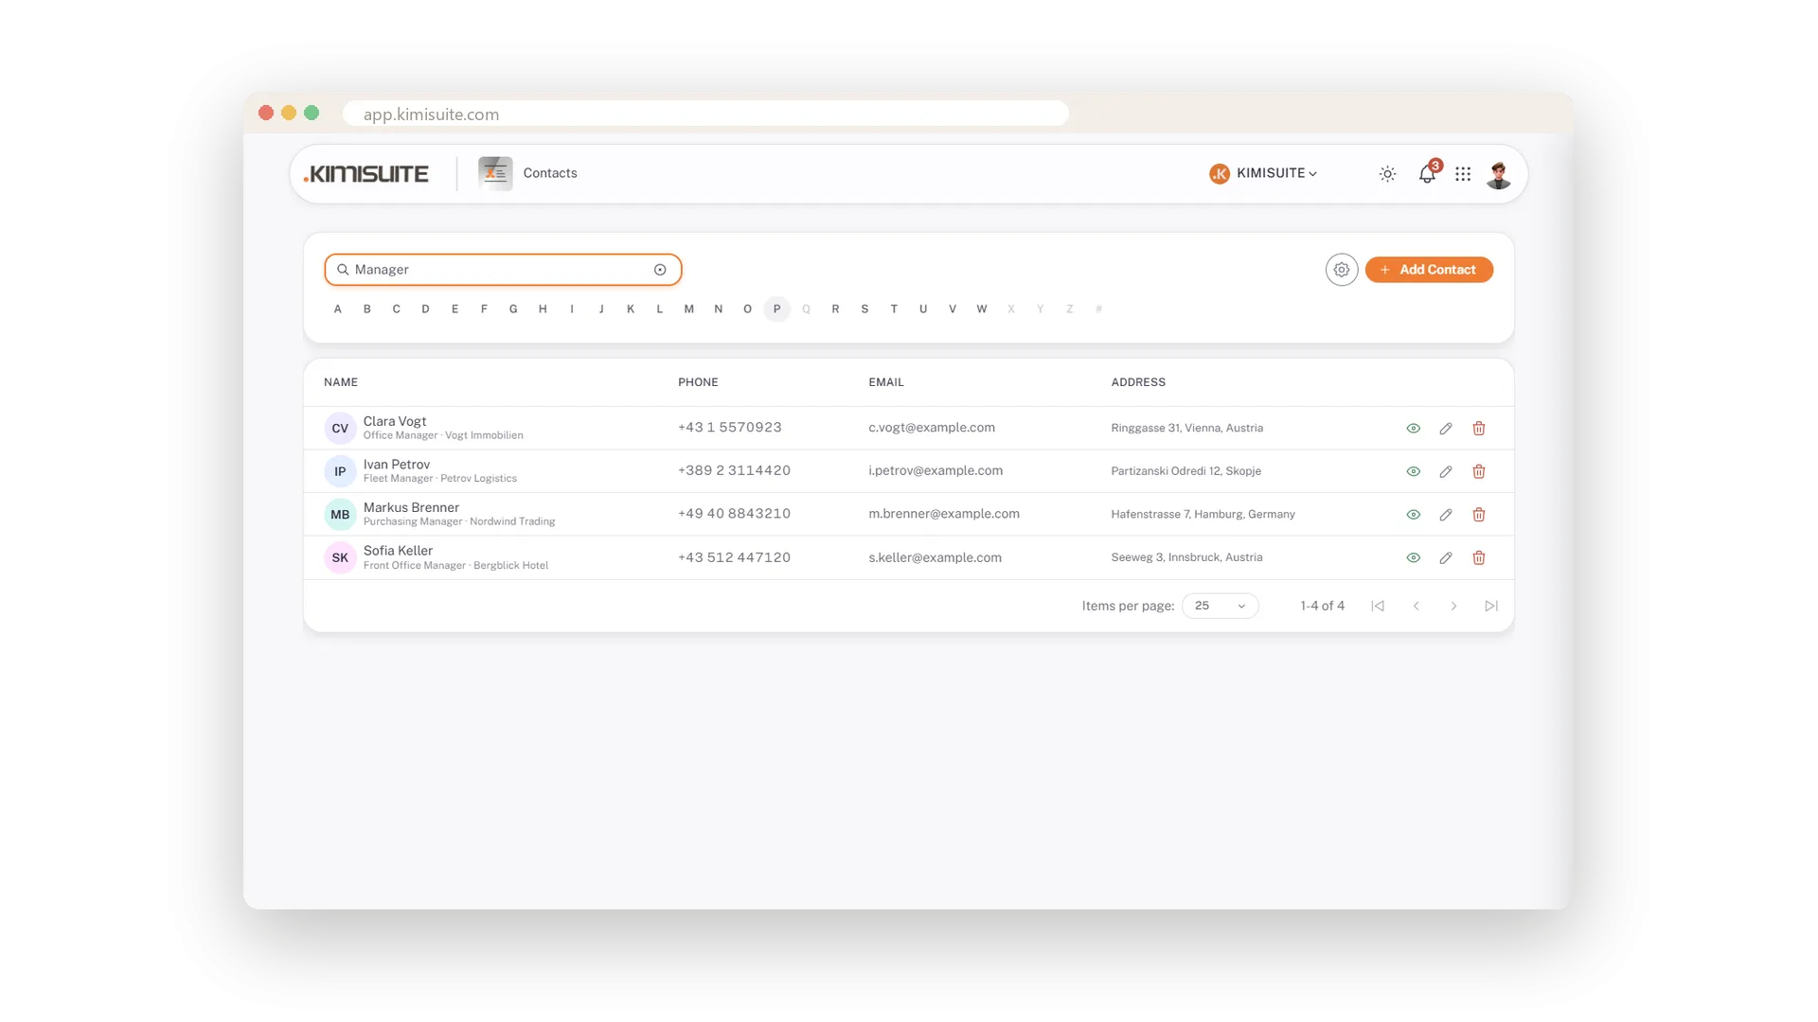The image size is (1818, 1022).
Task: Go to next page of results
Action: pyautogui.click(x=1453, y=606)
